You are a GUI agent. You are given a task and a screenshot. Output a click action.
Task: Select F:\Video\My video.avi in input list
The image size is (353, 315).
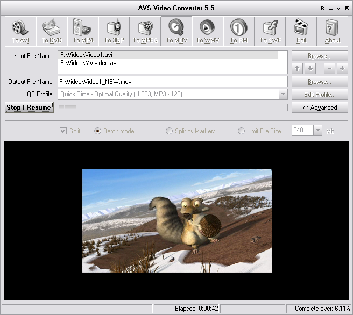[x=168, y=63]
